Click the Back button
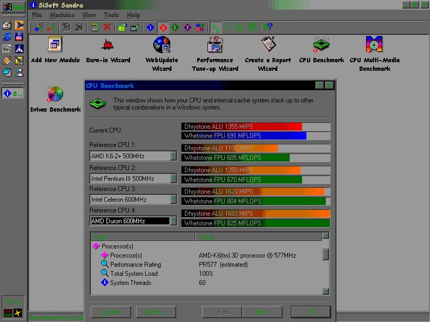 click(222, 312)
